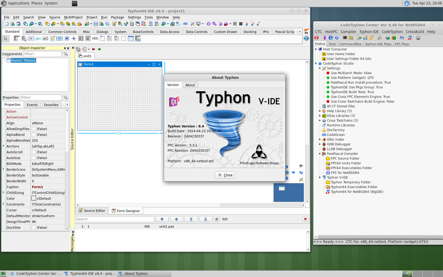Viewport: 443px width, 277px height.
Task: Expand the GNU make node
Action: coord(320,140)
